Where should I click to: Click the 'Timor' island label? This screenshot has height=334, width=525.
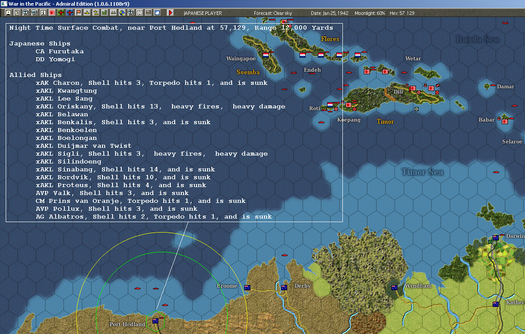pyautogui.click(x=385, y=122)
